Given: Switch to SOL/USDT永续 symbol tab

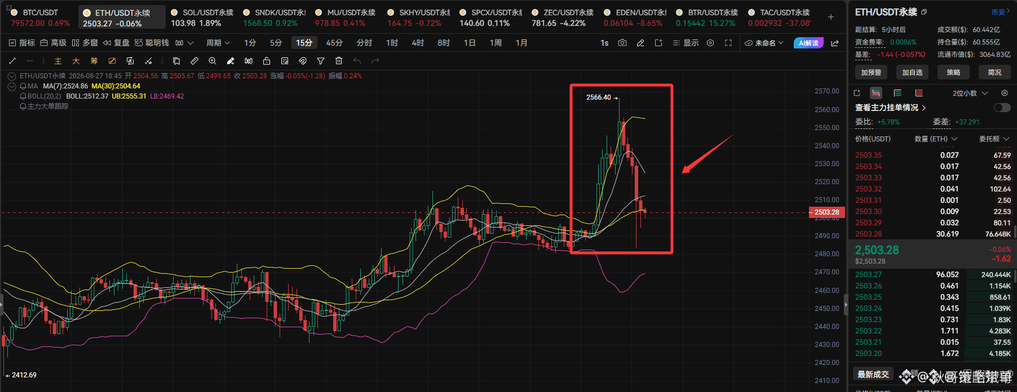Looking at the screenshot, I should click(201, 17).
